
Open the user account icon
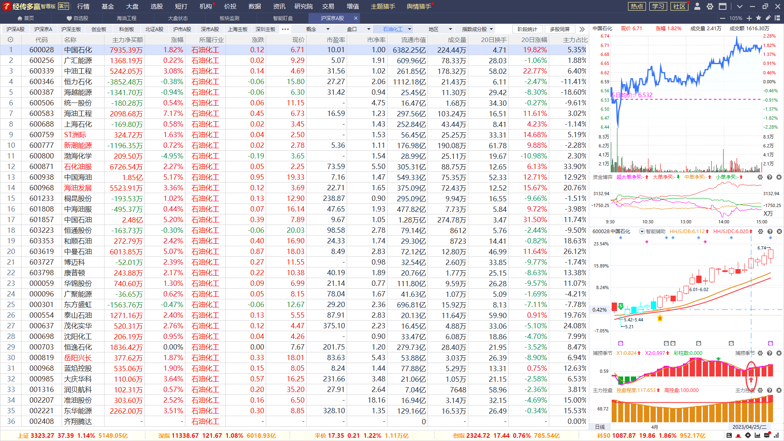(697, 7)
